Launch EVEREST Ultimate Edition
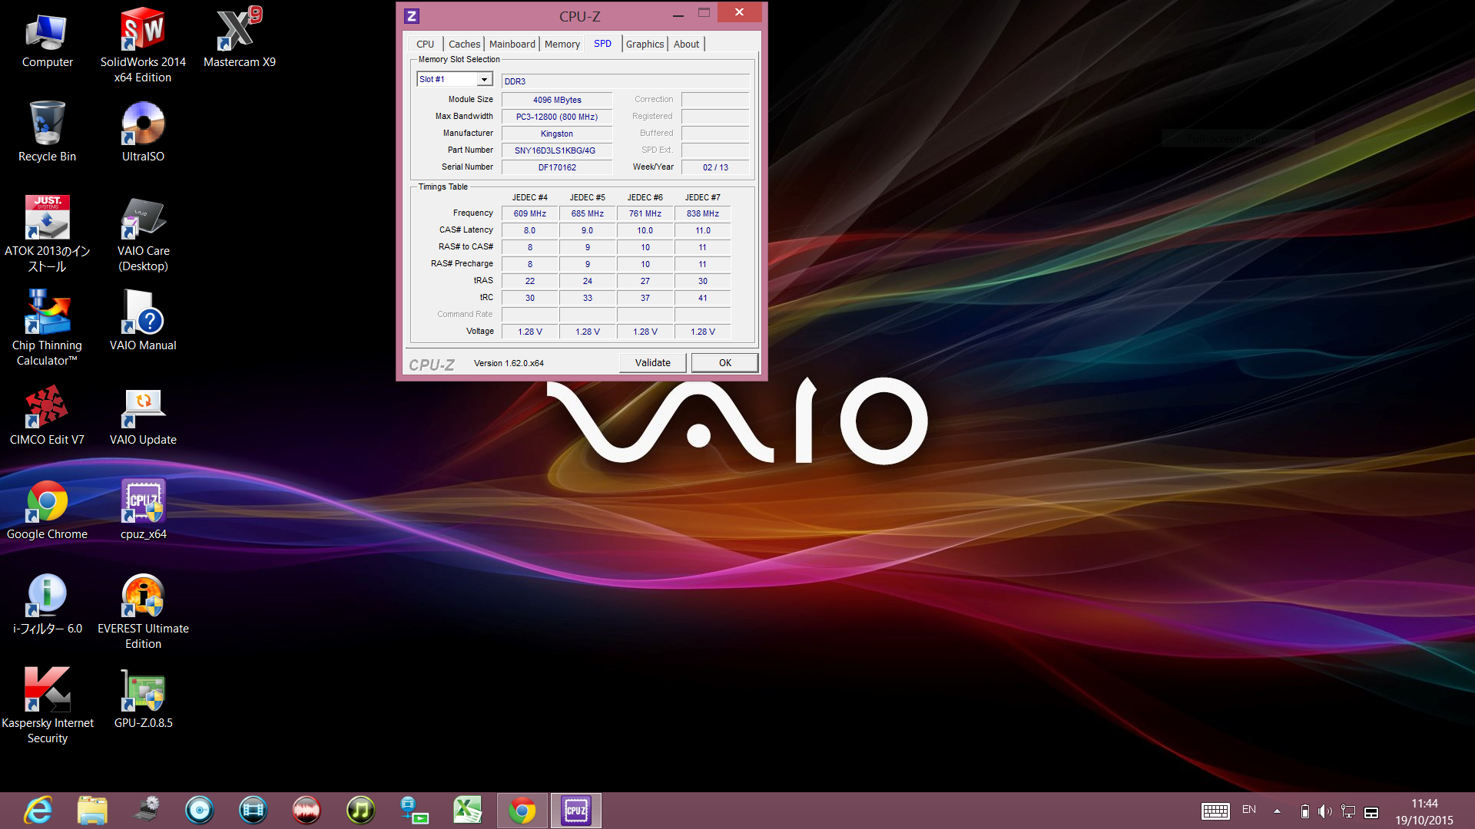The width and height of the screenshot is (1475, 829). (143, 611)
